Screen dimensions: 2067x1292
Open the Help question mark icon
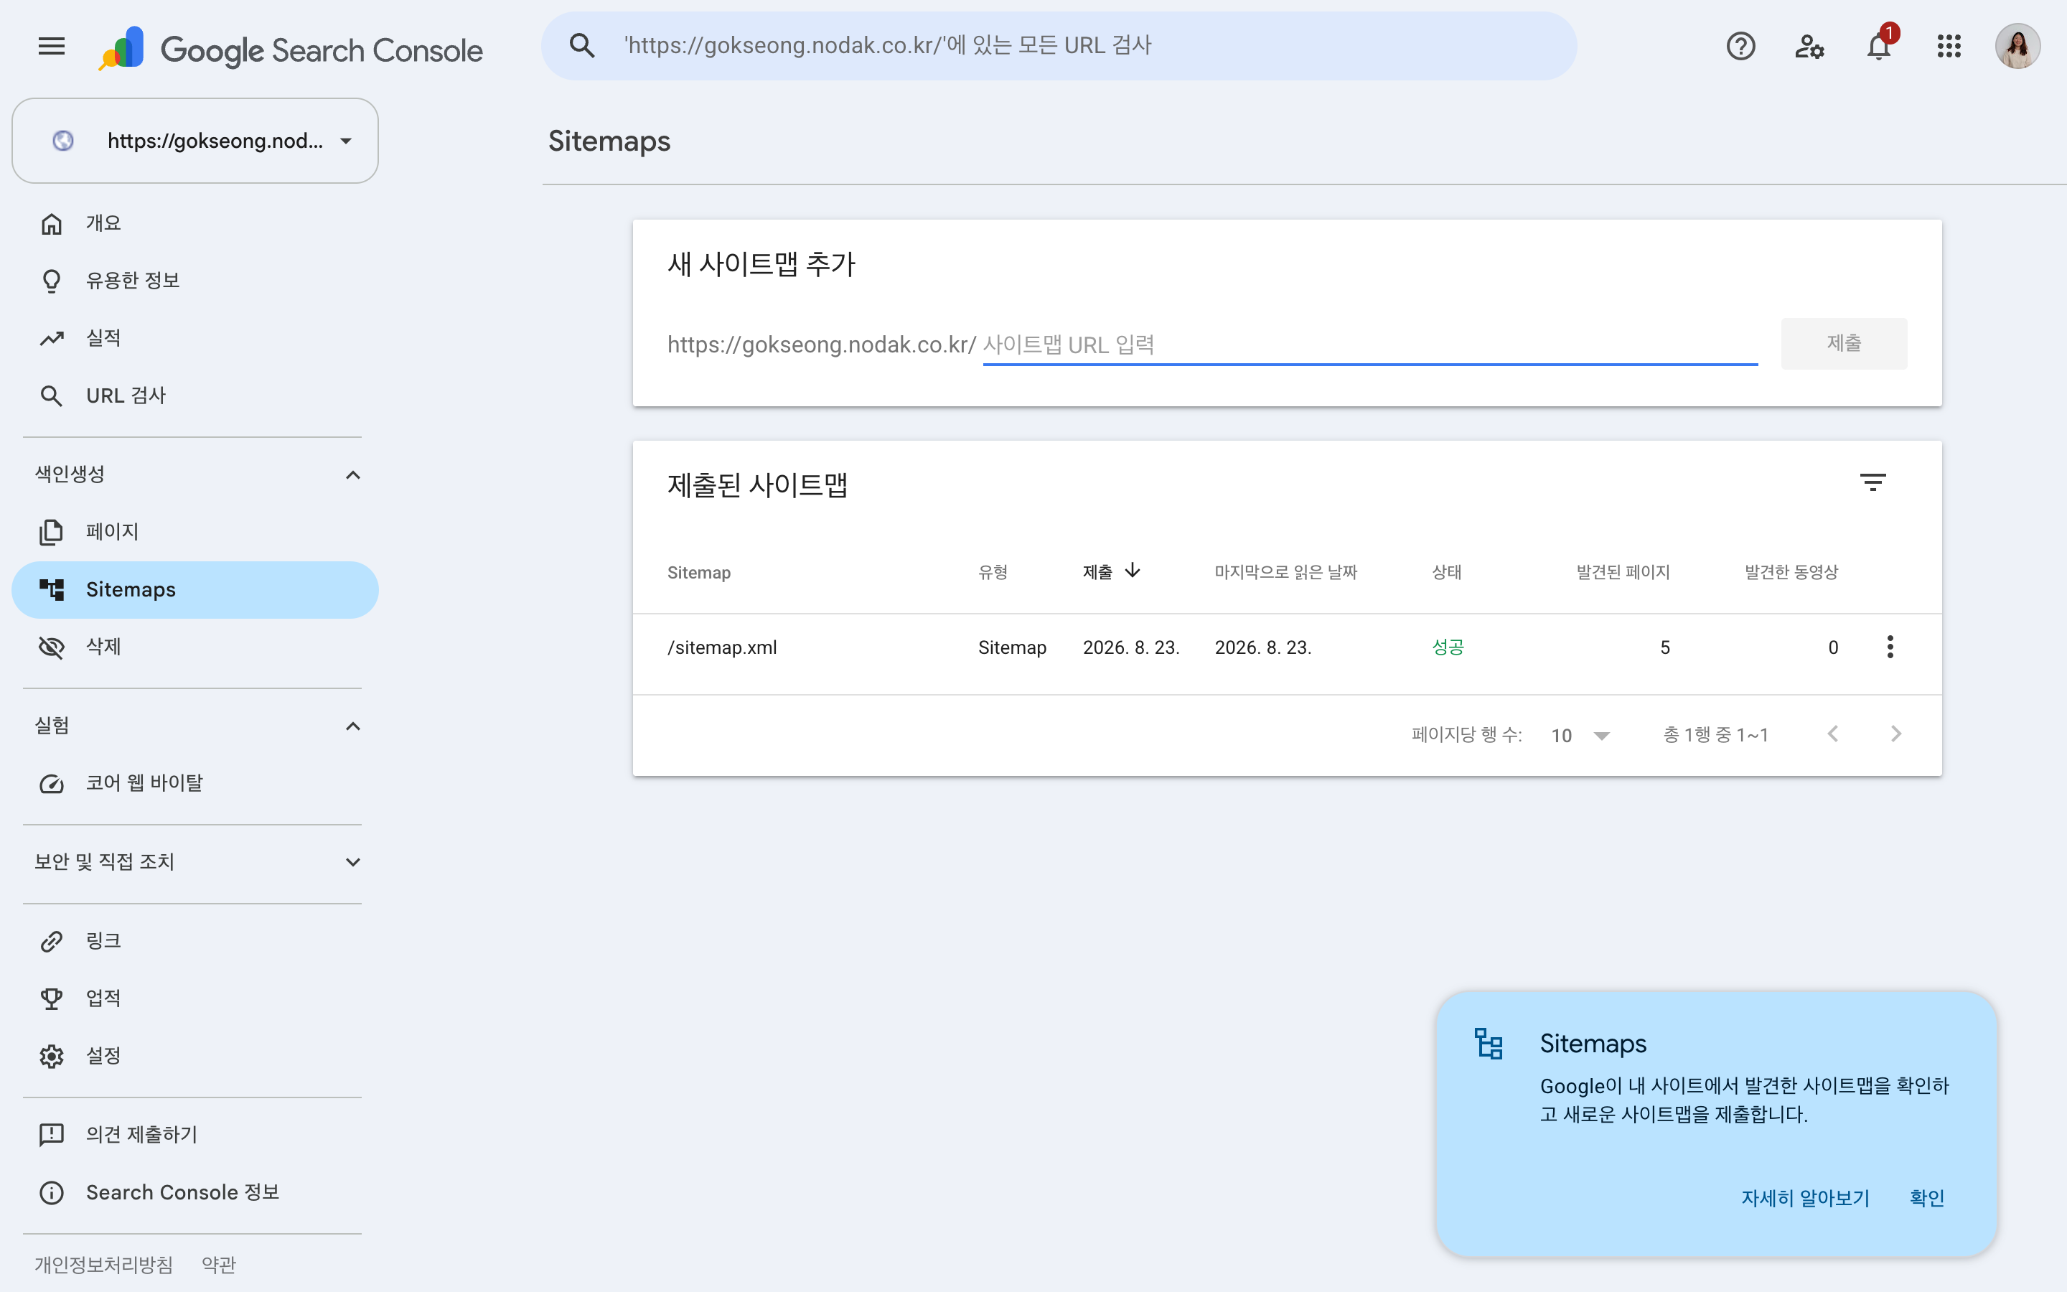(x=1740, y=46)
